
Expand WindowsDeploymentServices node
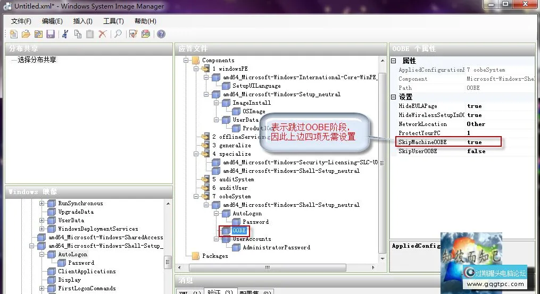pos(41,229)
